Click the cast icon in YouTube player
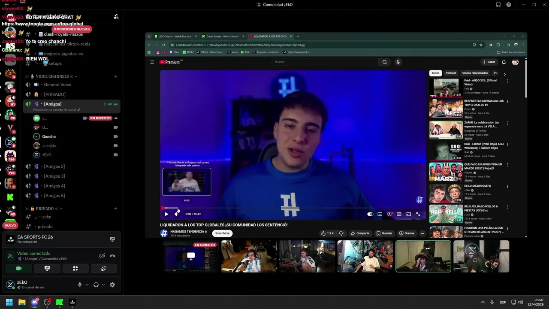The height and width of the screenshot is (309, 549). coord(408,214)
